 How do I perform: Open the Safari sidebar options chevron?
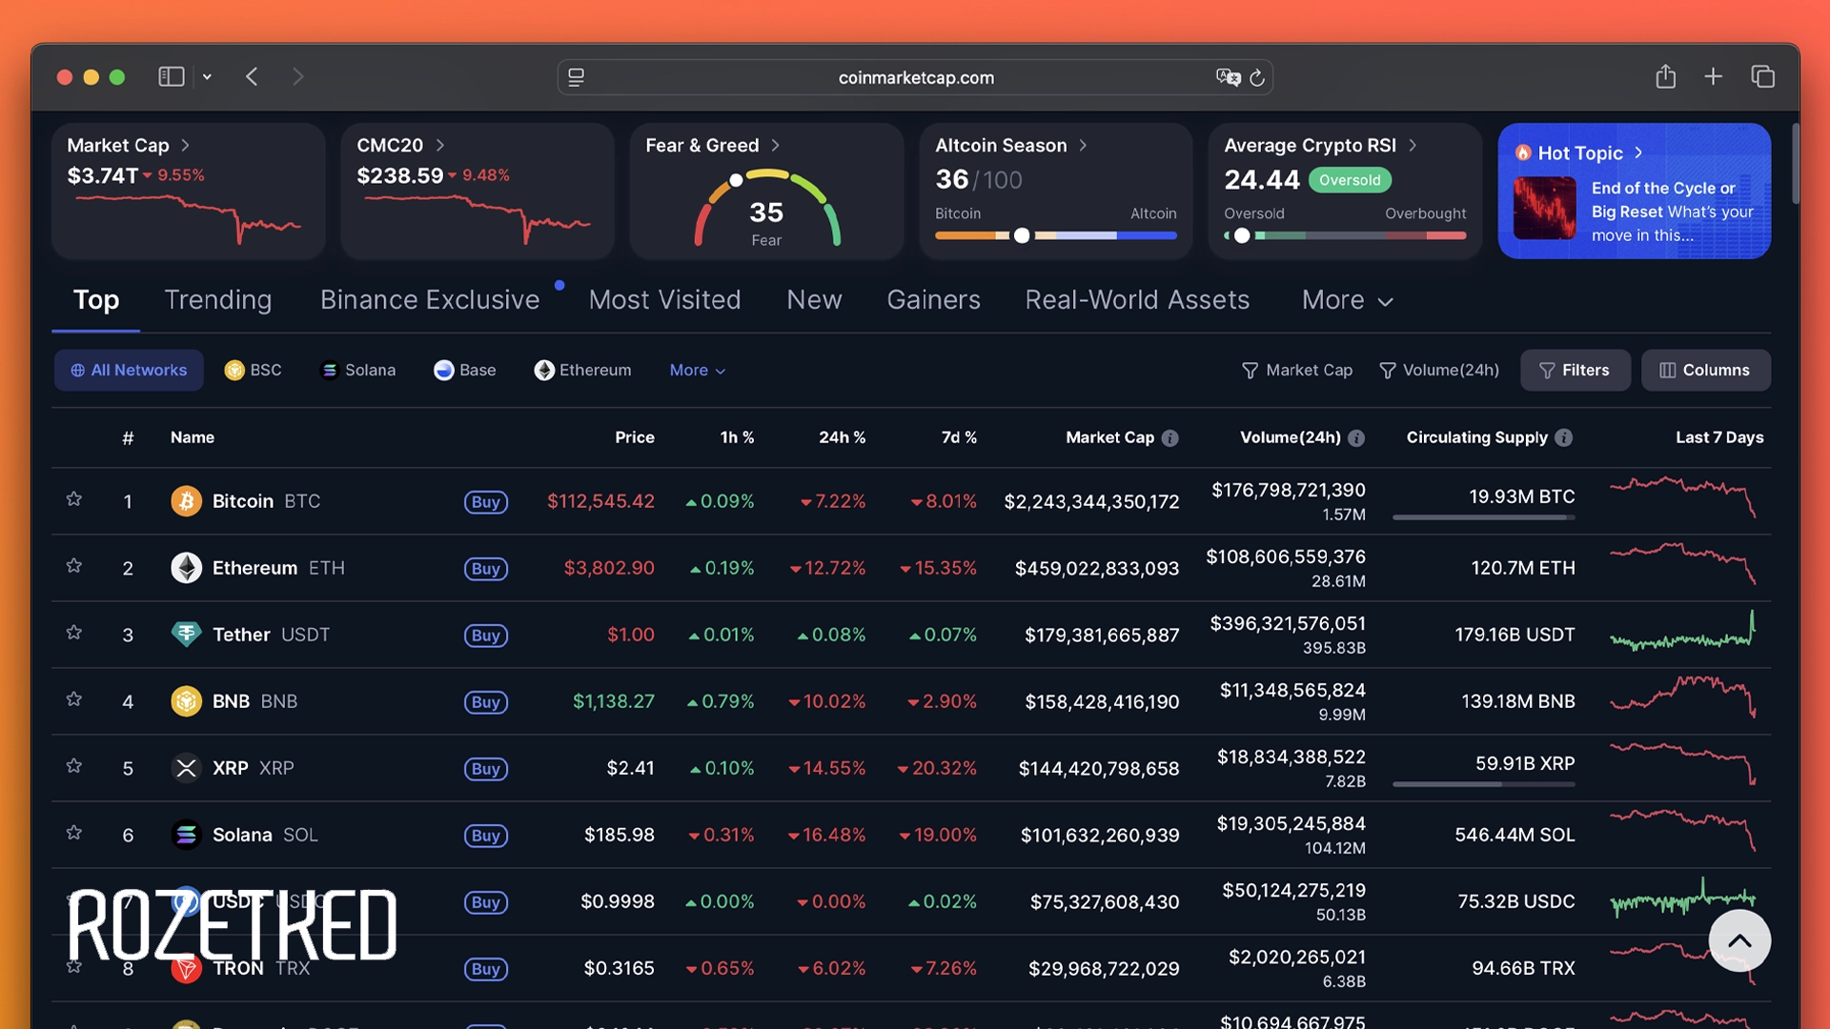click(x=207, y=77)
